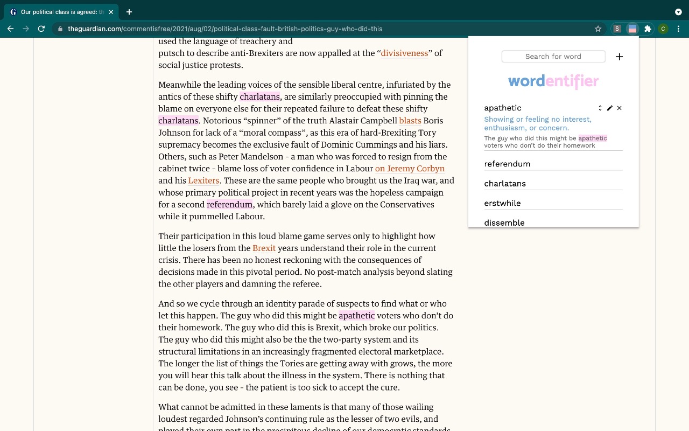Viewport: 689px width, 431px height.
Task: Reload the current page
Action: [41, 29]
